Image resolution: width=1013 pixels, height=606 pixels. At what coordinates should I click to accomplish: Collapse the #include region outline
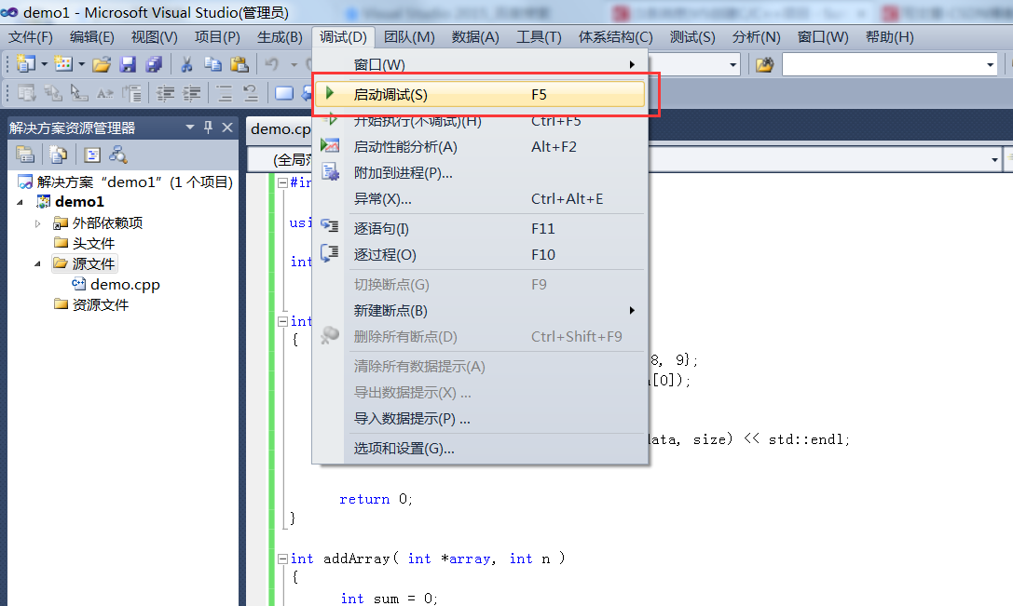pos(282,182)
